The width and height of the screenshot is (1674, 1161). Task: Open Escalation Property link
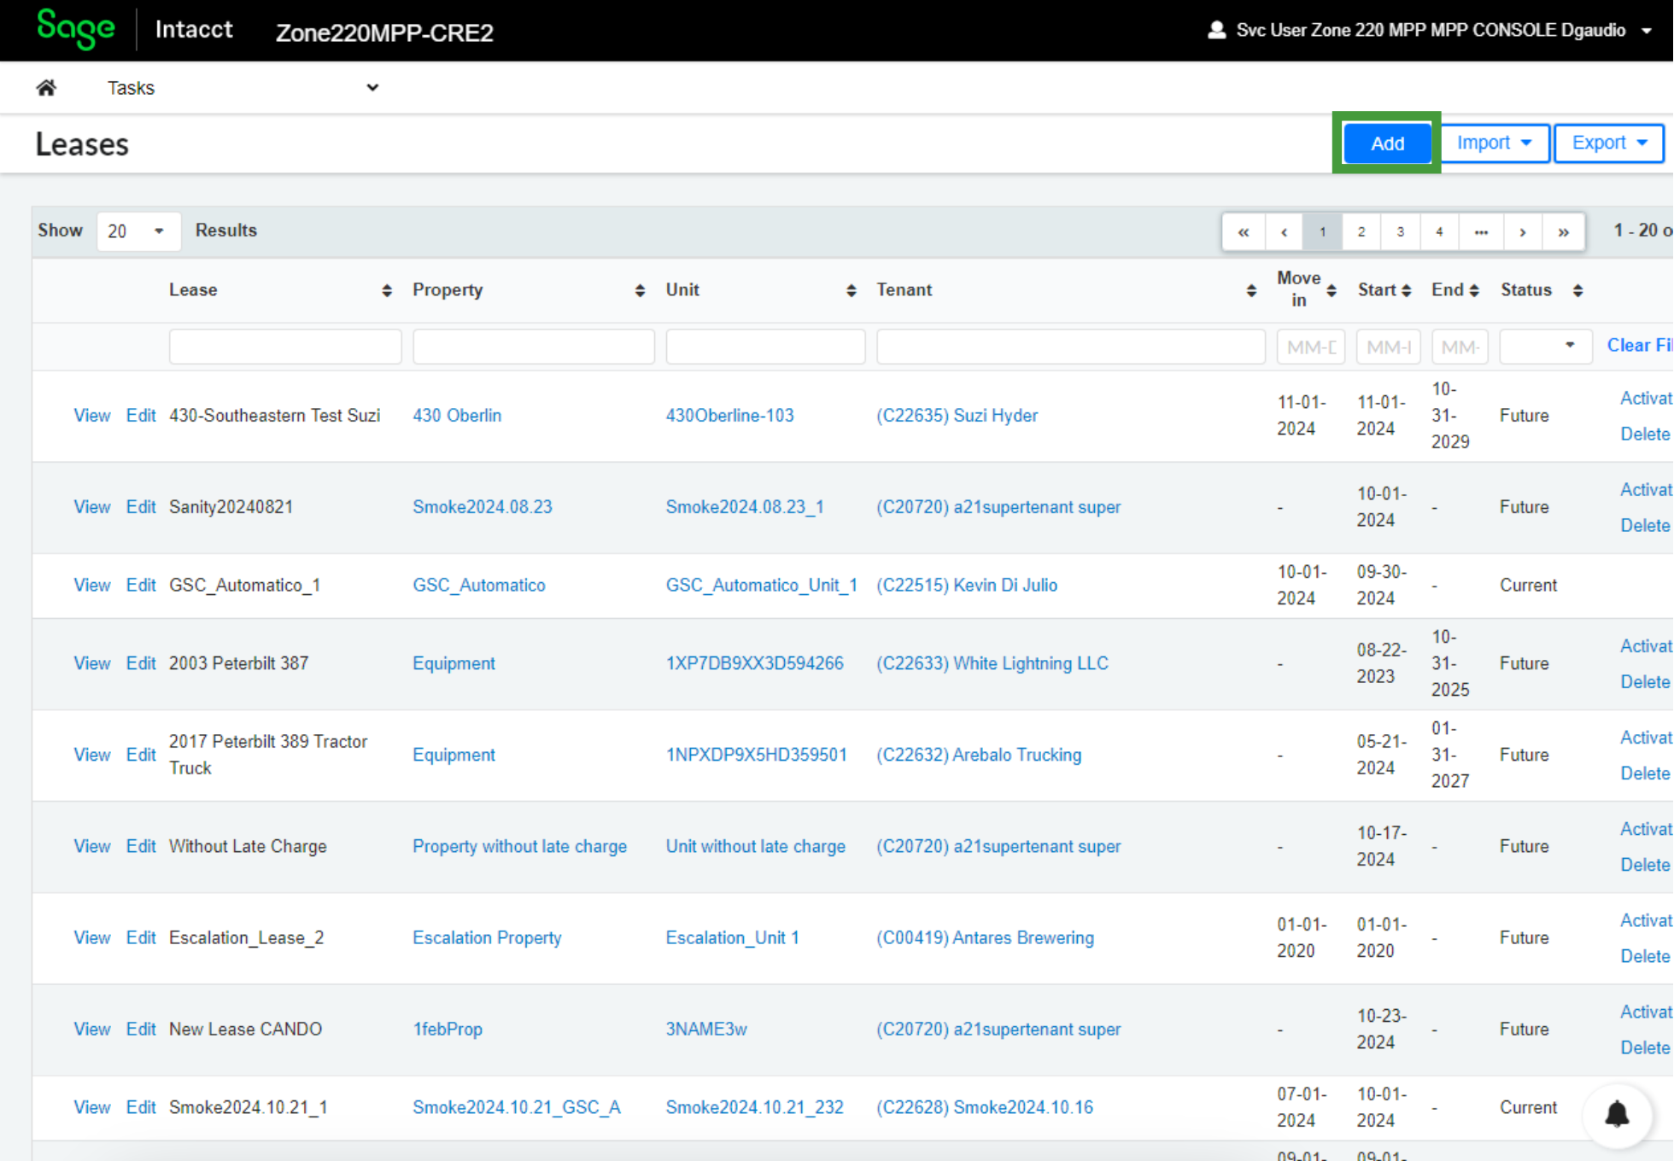coord(487,938)
